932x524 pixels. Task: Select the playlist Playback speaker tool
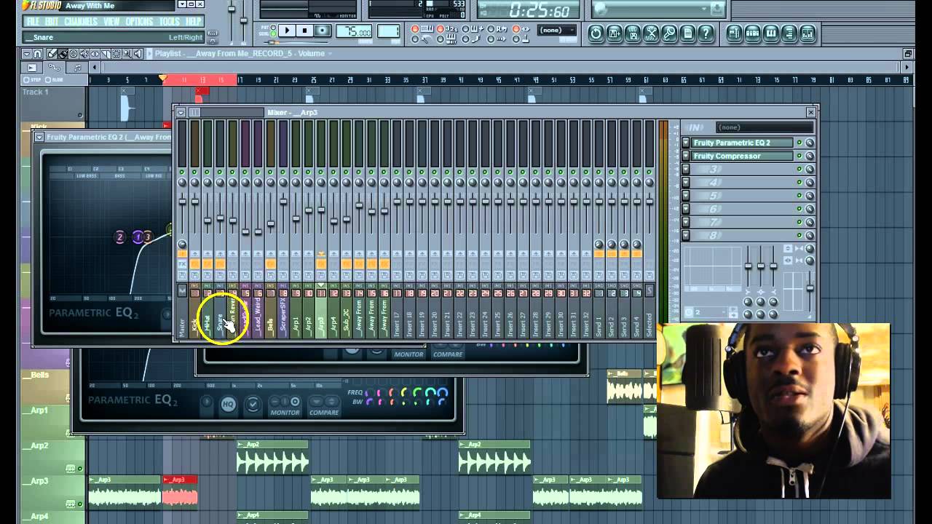point(138,53)
